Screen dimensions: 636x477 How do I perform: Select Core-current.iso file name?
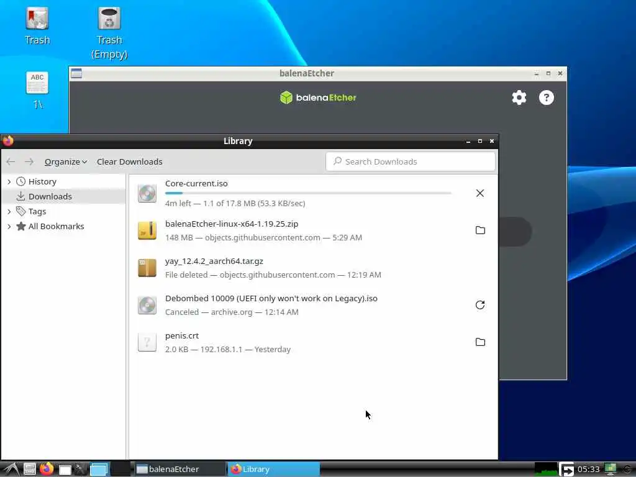pos(196,183)
